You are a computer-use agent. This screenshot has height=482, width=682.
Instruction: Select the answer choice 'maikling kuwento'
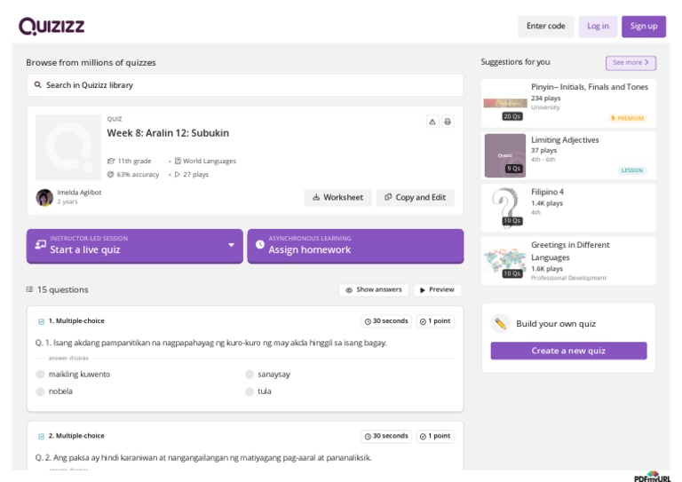tap(41, 375)
